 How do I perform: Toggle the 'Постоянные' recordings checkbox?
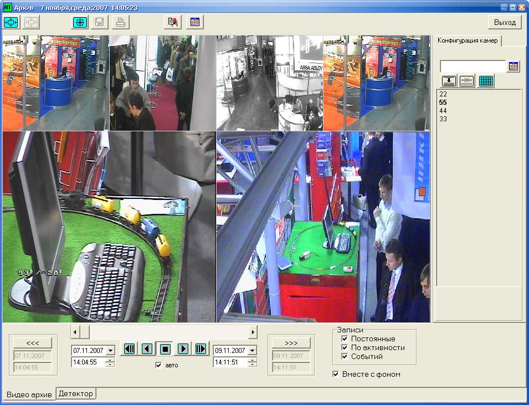pos(345,339)
